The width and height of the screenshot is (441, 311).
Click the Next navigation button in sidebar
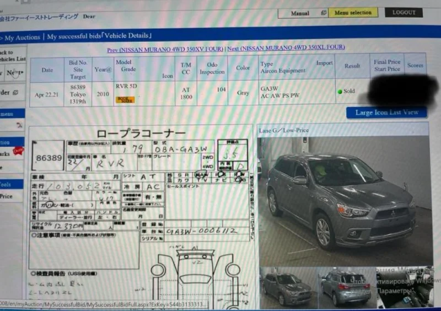[14, 73]
